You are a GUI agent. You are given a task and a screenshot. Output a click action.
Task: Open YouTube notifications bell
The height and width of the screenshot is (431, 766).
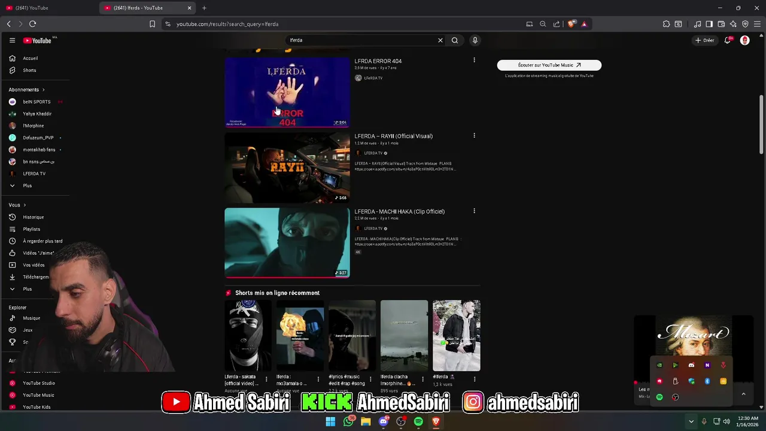point(728,40)
